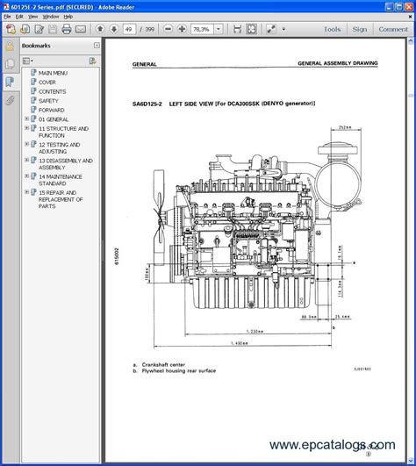Open the View menu
This screenshot has width=416, height=466.
pos(32,17)
